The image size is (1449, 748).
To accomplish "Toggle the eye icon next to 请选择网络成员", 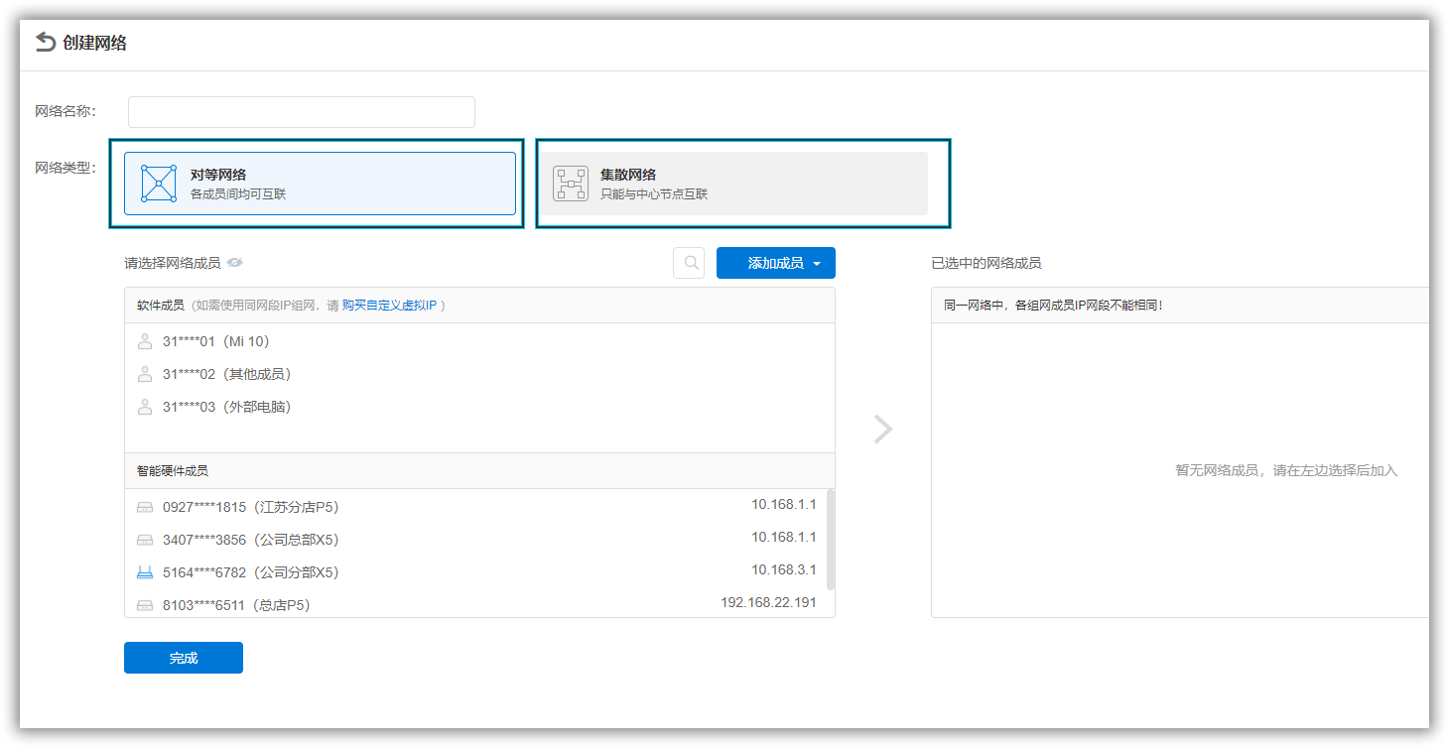I will coord(234,261).
